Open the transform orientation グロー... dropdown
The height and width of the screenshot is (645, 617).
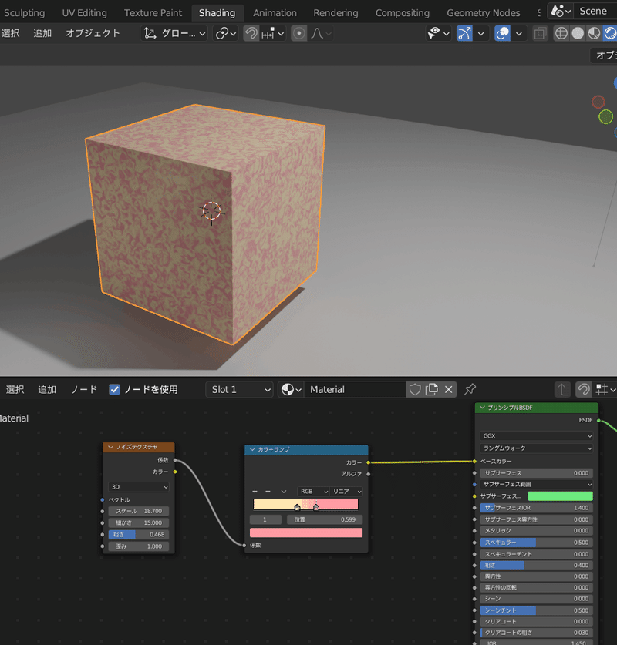174,33
